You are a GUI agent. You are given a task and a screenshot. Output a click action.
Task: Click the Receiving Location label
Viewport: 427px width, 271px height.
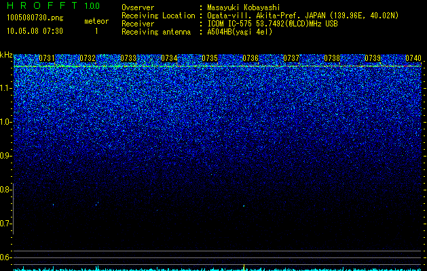click(158, 16)
